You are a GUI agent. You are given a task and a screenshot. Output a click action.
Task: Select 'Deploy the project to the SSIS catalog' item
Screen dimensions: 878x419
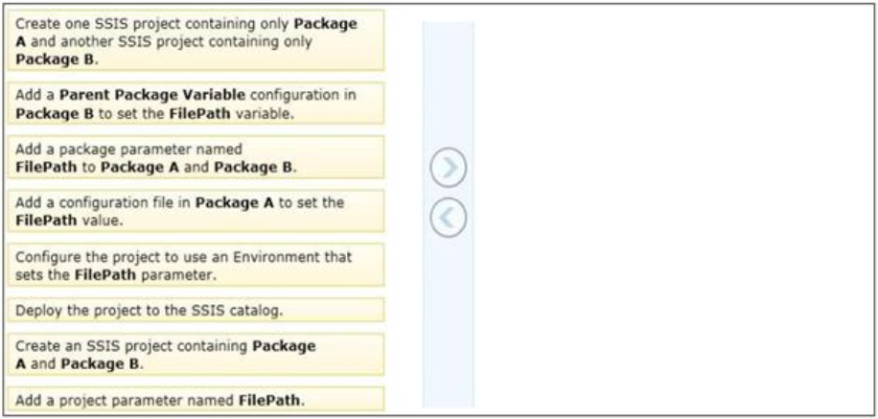[x=196, y=310]
